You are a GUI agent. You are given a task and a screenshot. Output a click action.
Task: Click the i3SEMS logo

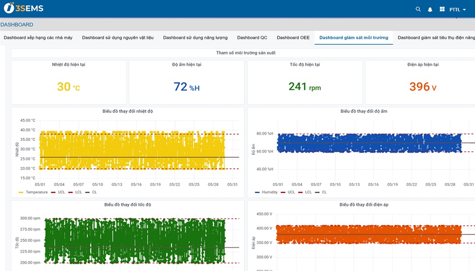(24, 8)
